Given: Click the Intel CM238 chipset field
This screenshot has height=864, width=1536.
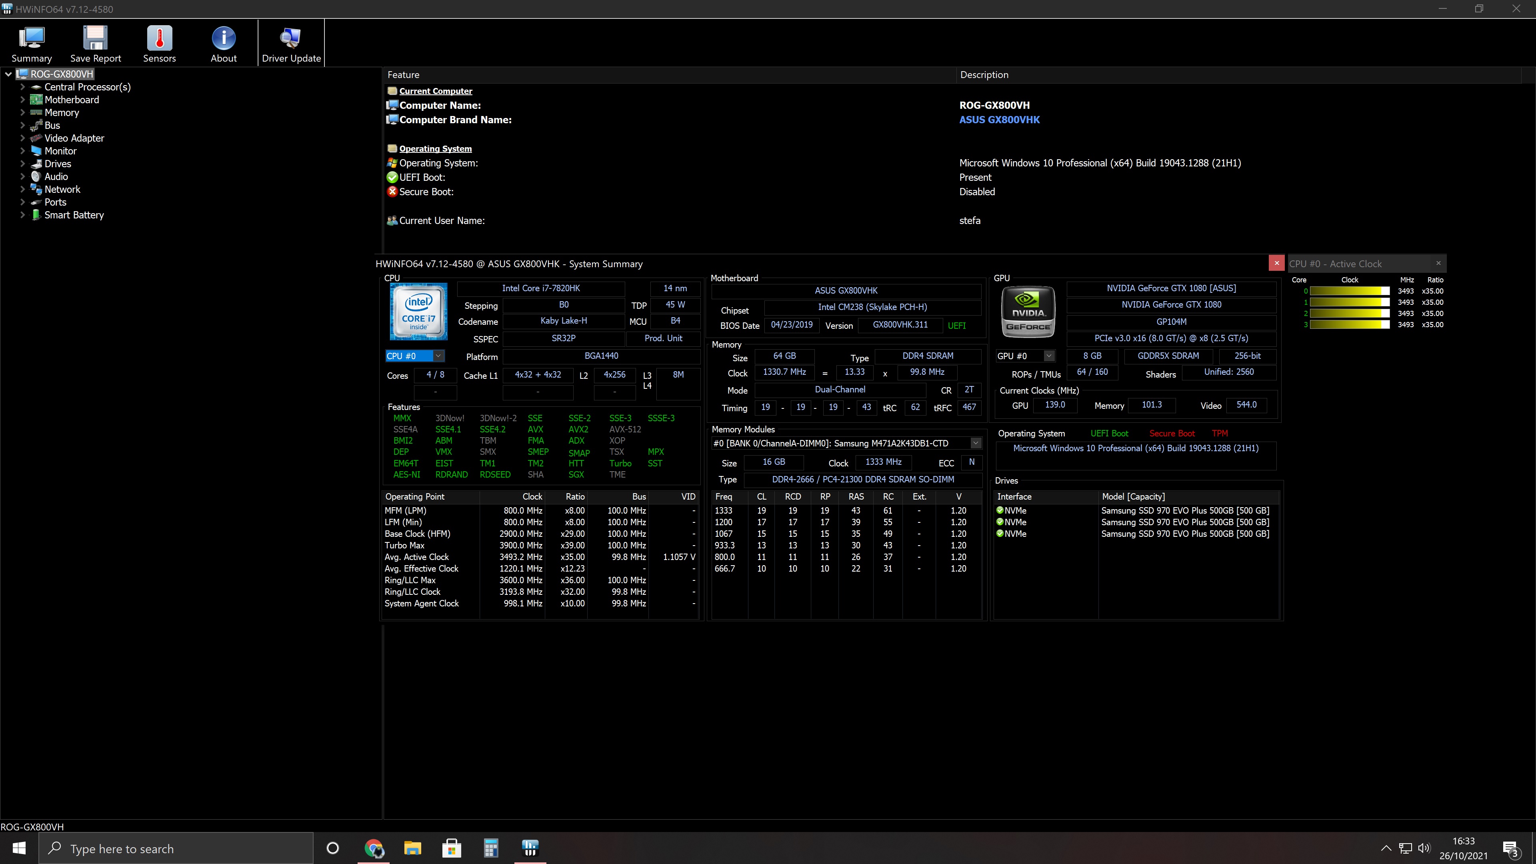Looking at the screenshot, I should (872, 307).
